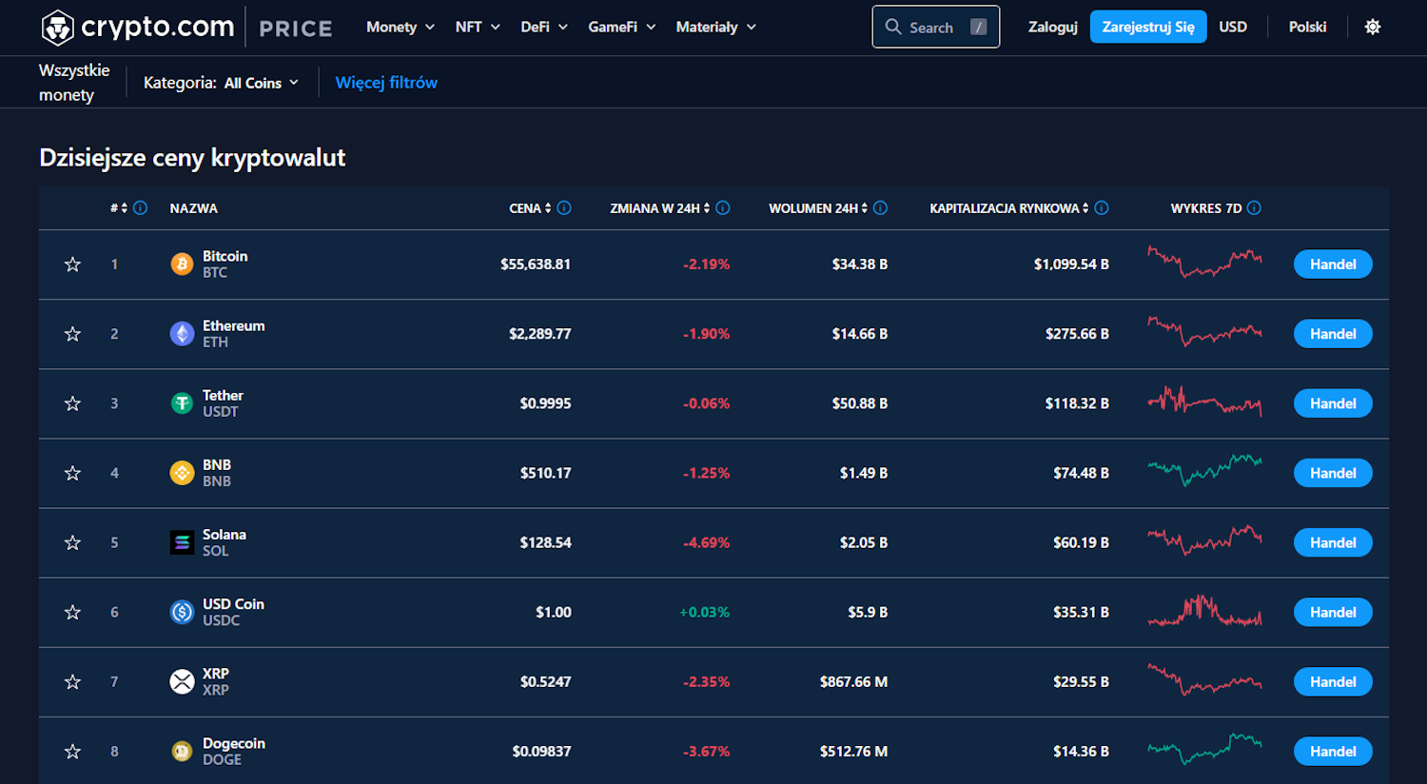Open the Polski language selector
The width and height of the screenshot is (1427, 784).
coord(1307,27)
